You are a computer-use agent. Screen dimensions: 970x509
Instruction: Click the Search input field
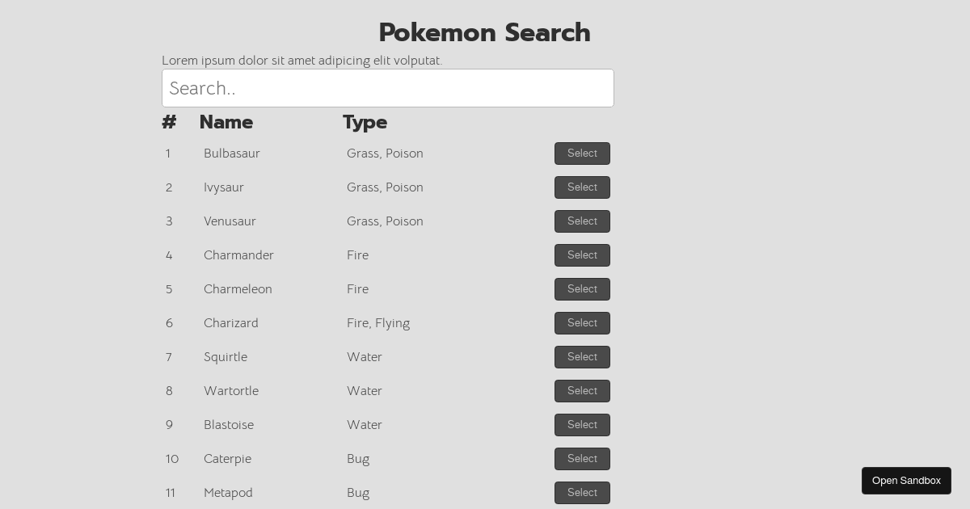388,88
